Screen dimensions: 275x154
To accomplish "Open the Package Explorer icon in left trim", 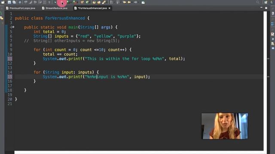I will tap(2, 18).
